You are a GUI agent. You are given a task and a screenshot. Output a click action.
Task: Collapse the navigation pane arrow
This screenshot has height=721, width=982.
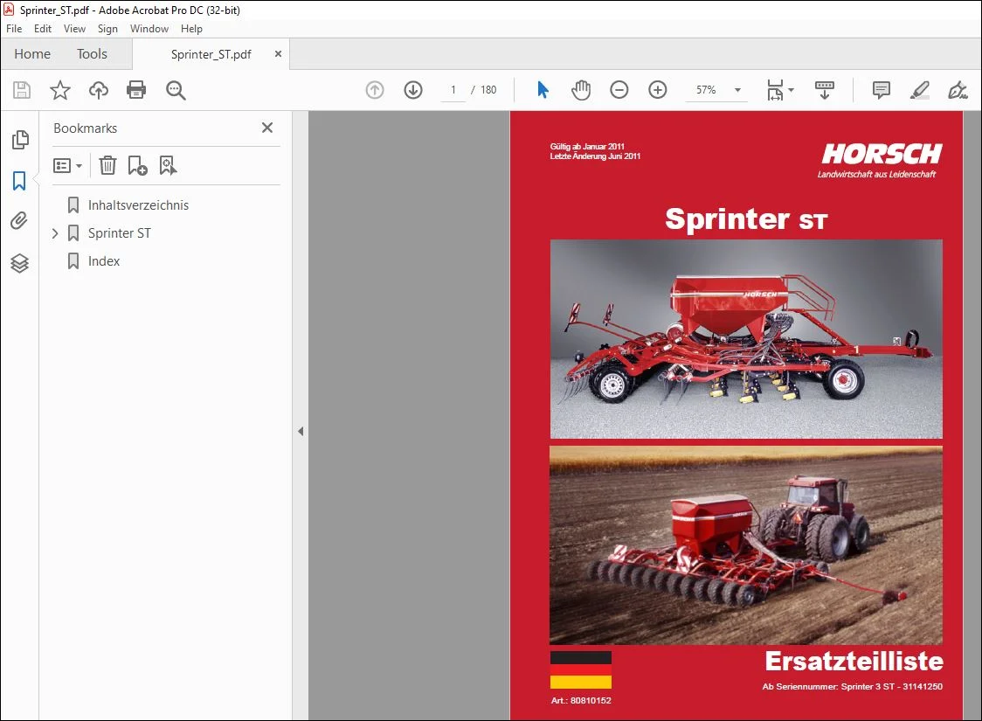click(301, 431)
